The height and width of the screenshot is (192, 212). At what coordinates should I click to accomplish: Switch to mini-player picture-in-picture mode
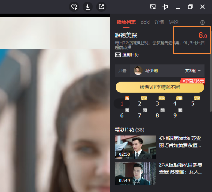153,7
